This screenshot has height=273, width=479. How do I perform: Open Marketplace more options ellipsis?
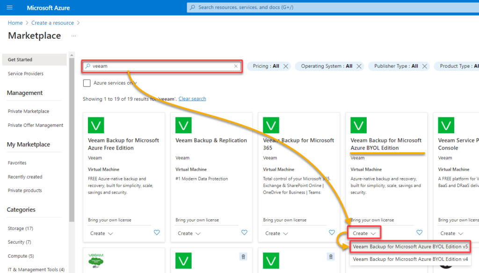(x=73, y=36)
